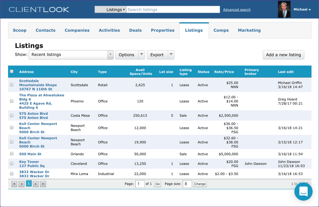The image size is (319, 207).
Task: Open the Listings search scope dropdown
Action: coord(111,10)
